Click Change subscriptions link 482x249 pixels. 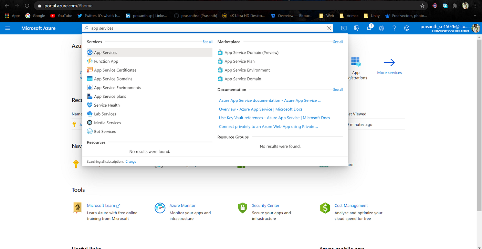click(x=131, y=162)
